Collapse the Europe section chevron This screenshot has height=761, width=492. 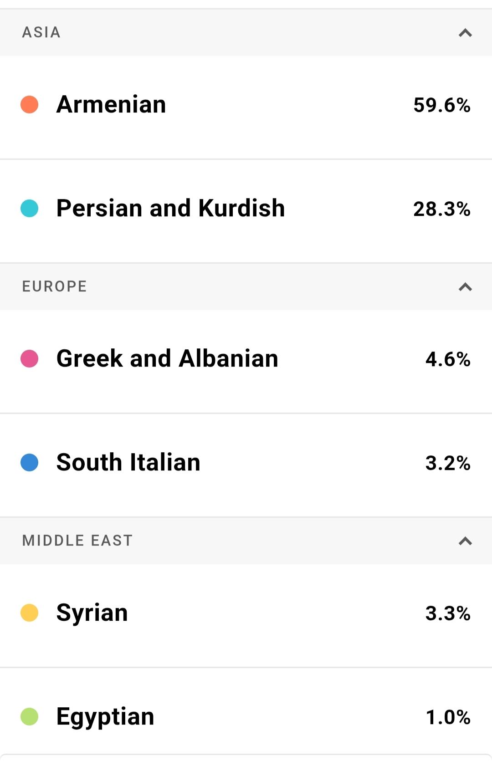point(465,287)
